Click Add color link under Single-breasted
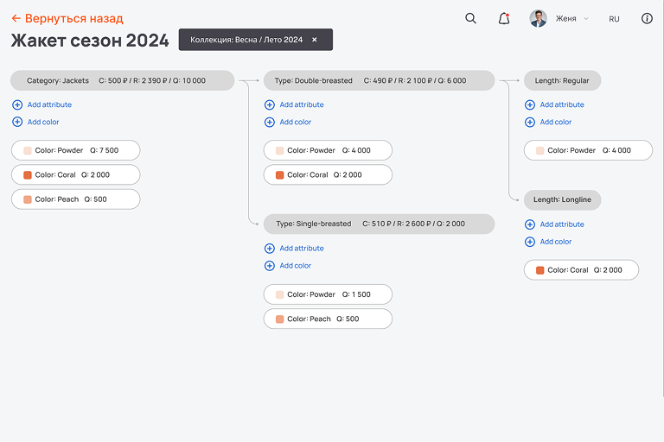The height and width of the screenshot is (442, 664). point(296,266)
